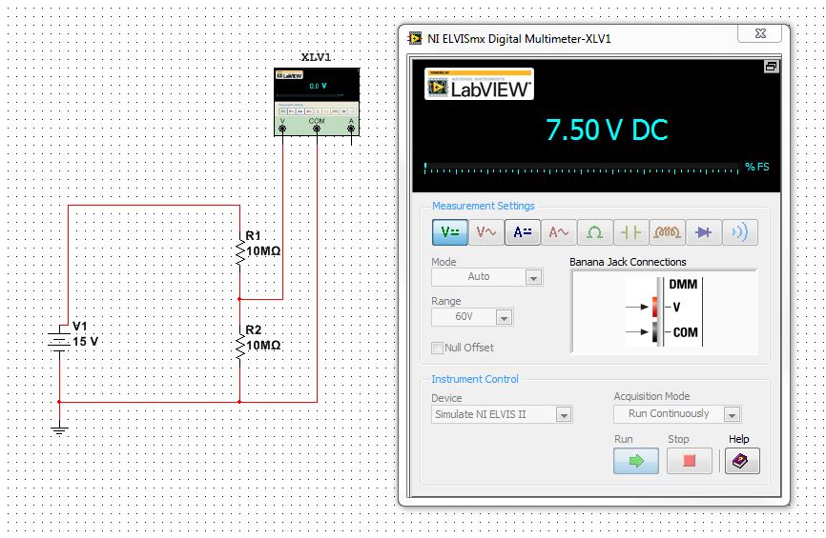Select DC voltage measurement button
This screenshot has width=826, height=538.
(450, 232)
